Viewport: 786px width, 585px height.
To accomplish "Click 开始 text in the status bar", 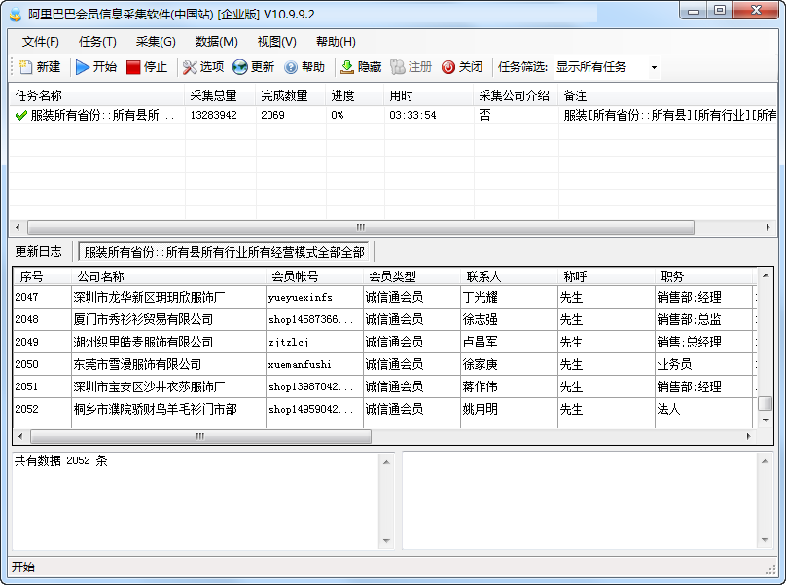I will tap(23, 567).
